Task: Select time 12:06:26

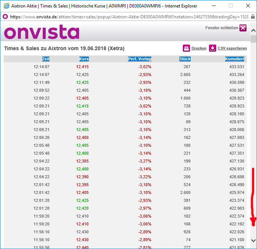Action: 42,137
